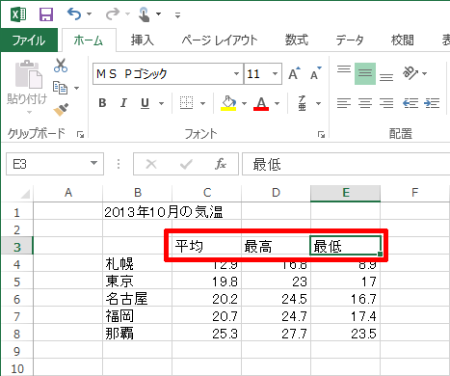450x376 pixels.
Task: Select column E header
Action: click(346, 193)
